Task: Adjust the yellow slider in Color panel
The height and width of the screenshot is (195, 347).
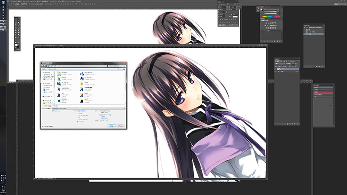Action: click(x=271, y=14)
